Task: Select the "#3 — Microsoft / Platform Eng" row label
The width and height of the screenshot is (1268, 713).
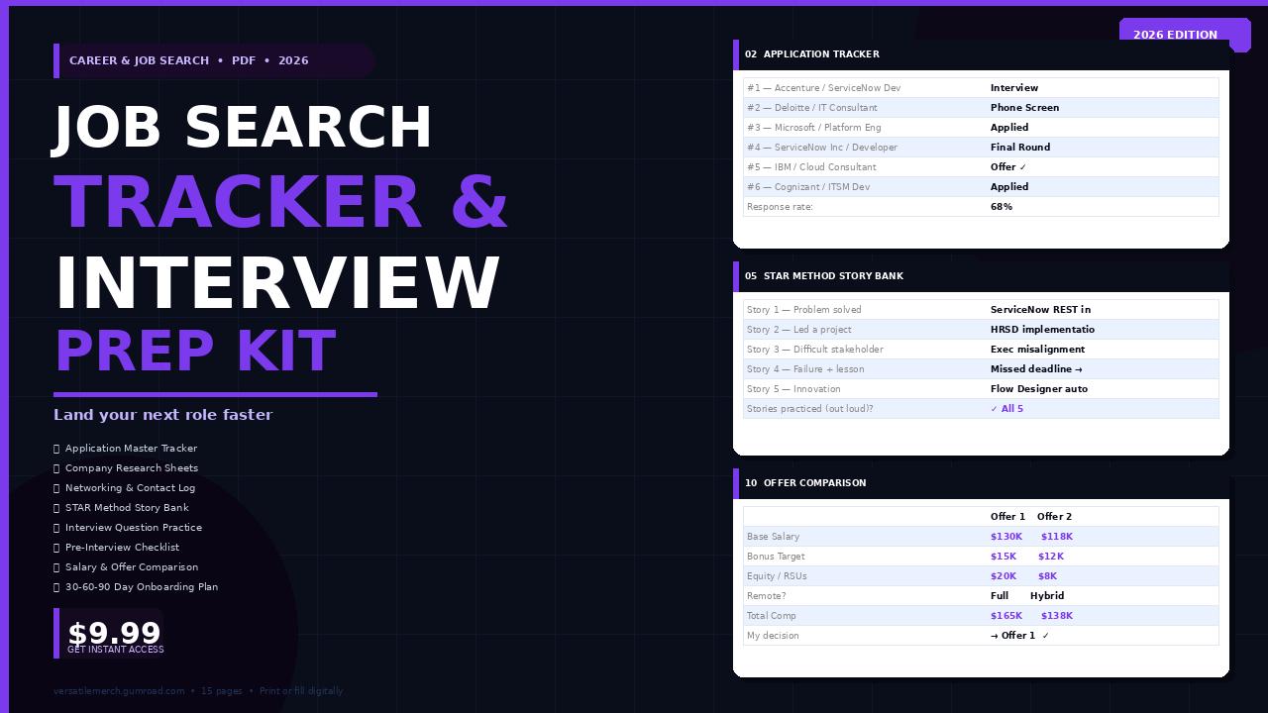Action: pyautogui.click(x=813, y=128)
